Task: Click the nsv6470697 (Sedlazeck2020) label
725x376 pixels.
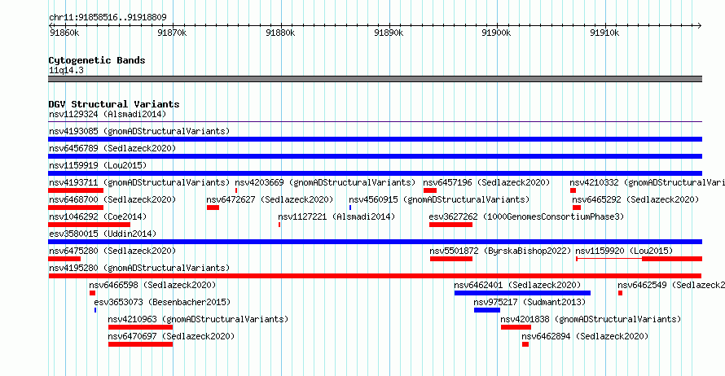Action: [x=171, y=336]
